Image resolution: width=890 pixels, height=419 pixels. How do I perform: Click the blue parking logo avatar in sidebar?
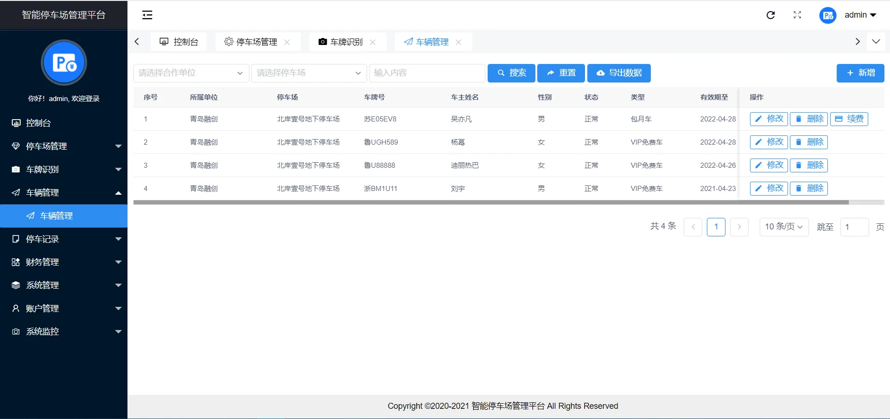click(x=64, y=63)
